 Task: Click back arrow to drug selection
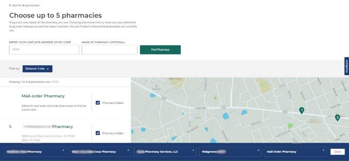[x=10, y=5]
